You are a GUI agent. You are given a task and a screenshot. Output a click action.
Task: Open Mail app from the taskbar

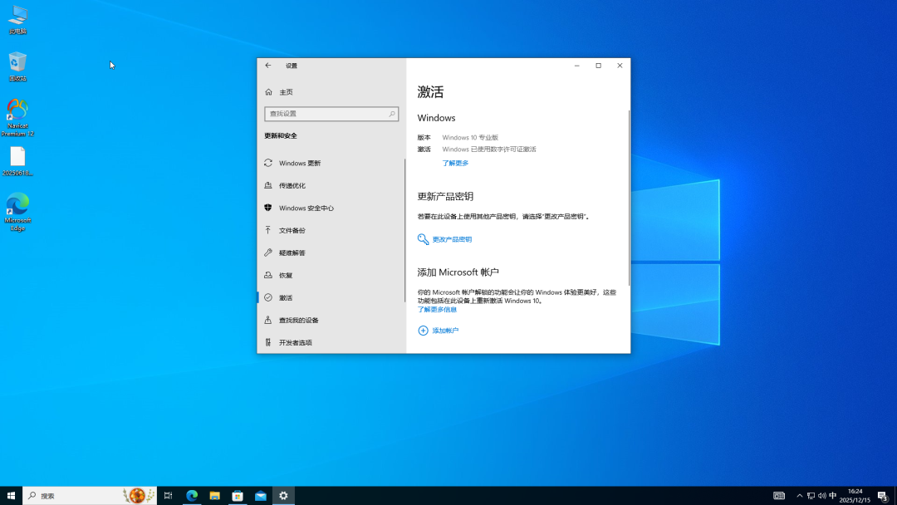tap(260, 496)
